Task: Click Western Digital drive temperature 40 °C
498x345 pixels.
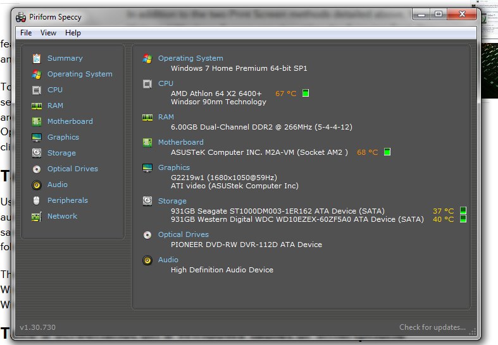Action: (444, 219)
